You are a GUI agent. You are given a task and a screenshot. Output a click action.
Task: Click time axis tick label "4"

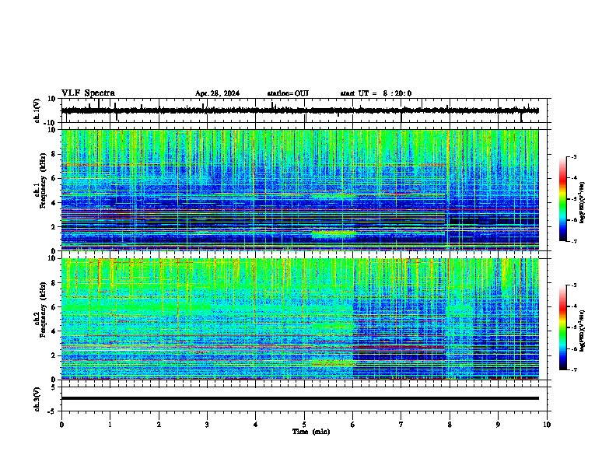pyautogui.click(x=256, y=425)
